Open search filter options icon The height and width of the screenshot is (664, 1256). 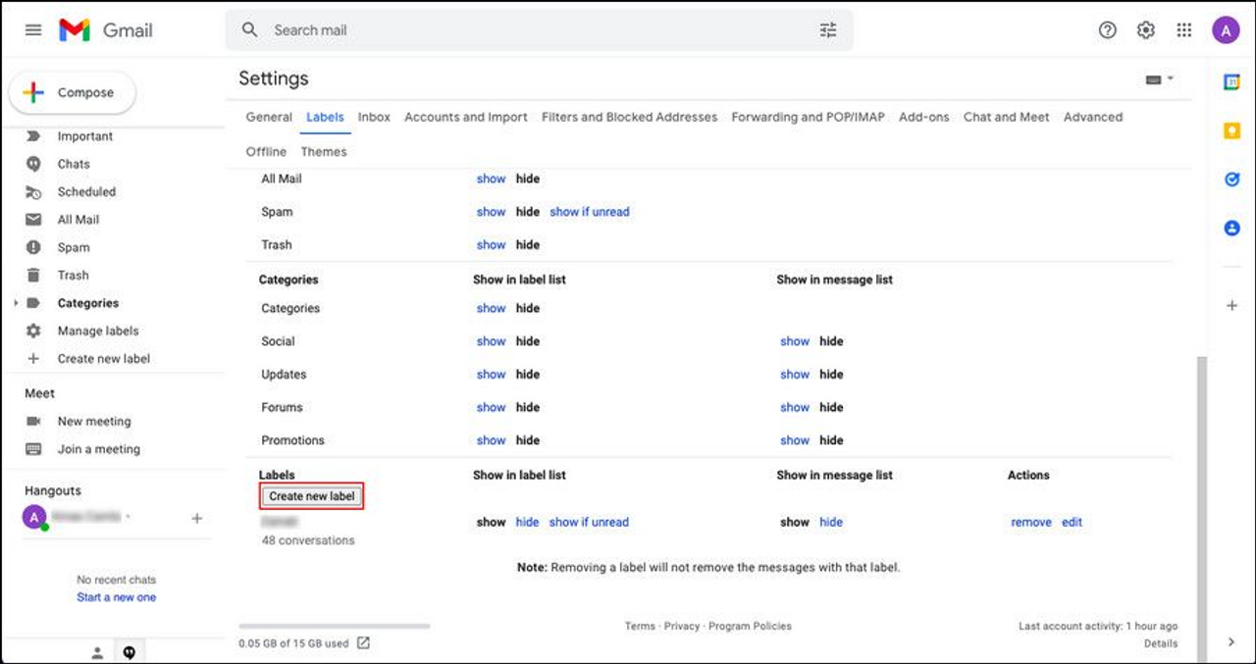click(x=828, y=30)
